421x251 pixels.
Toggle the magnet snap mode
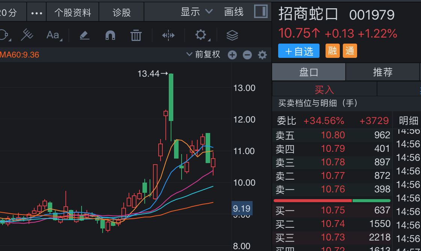click(x=110, y=35)
